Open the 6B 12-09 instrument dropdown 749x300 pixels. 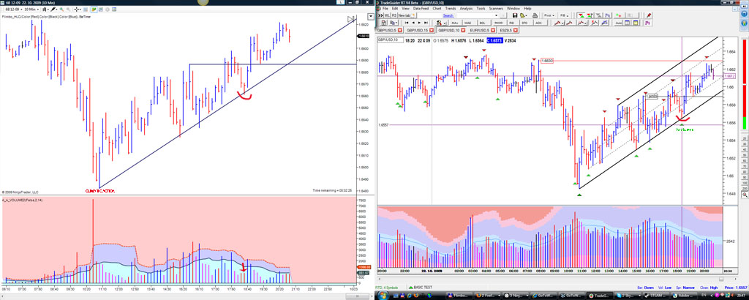(x=15, y=8)
